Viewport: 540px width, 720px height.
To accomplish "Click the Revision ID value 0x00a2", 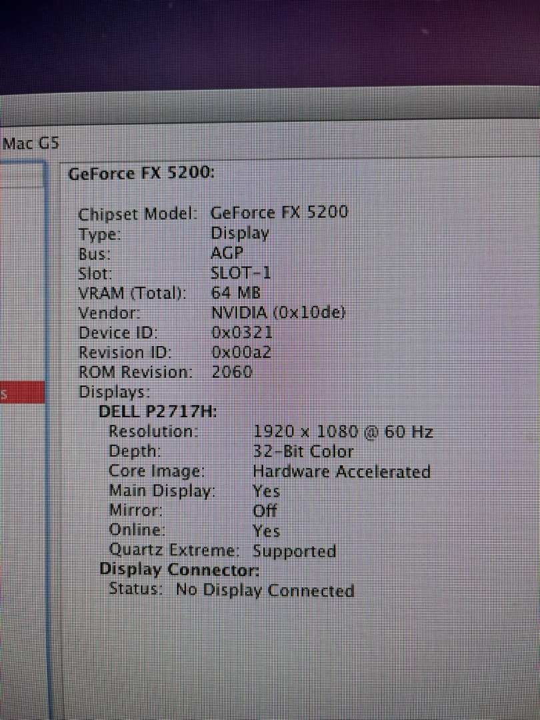I will click(242, 352).
